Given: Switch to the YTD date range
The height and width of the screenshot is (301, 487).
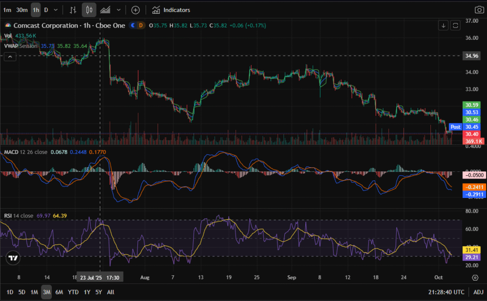Looking at the screenshot, I should (73, 292).
